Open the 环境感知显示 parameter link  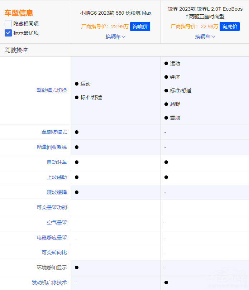52,268
